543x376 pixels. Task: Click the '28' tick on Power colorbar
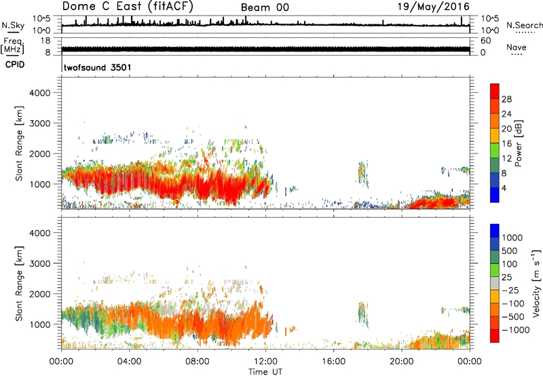(506, 99)
